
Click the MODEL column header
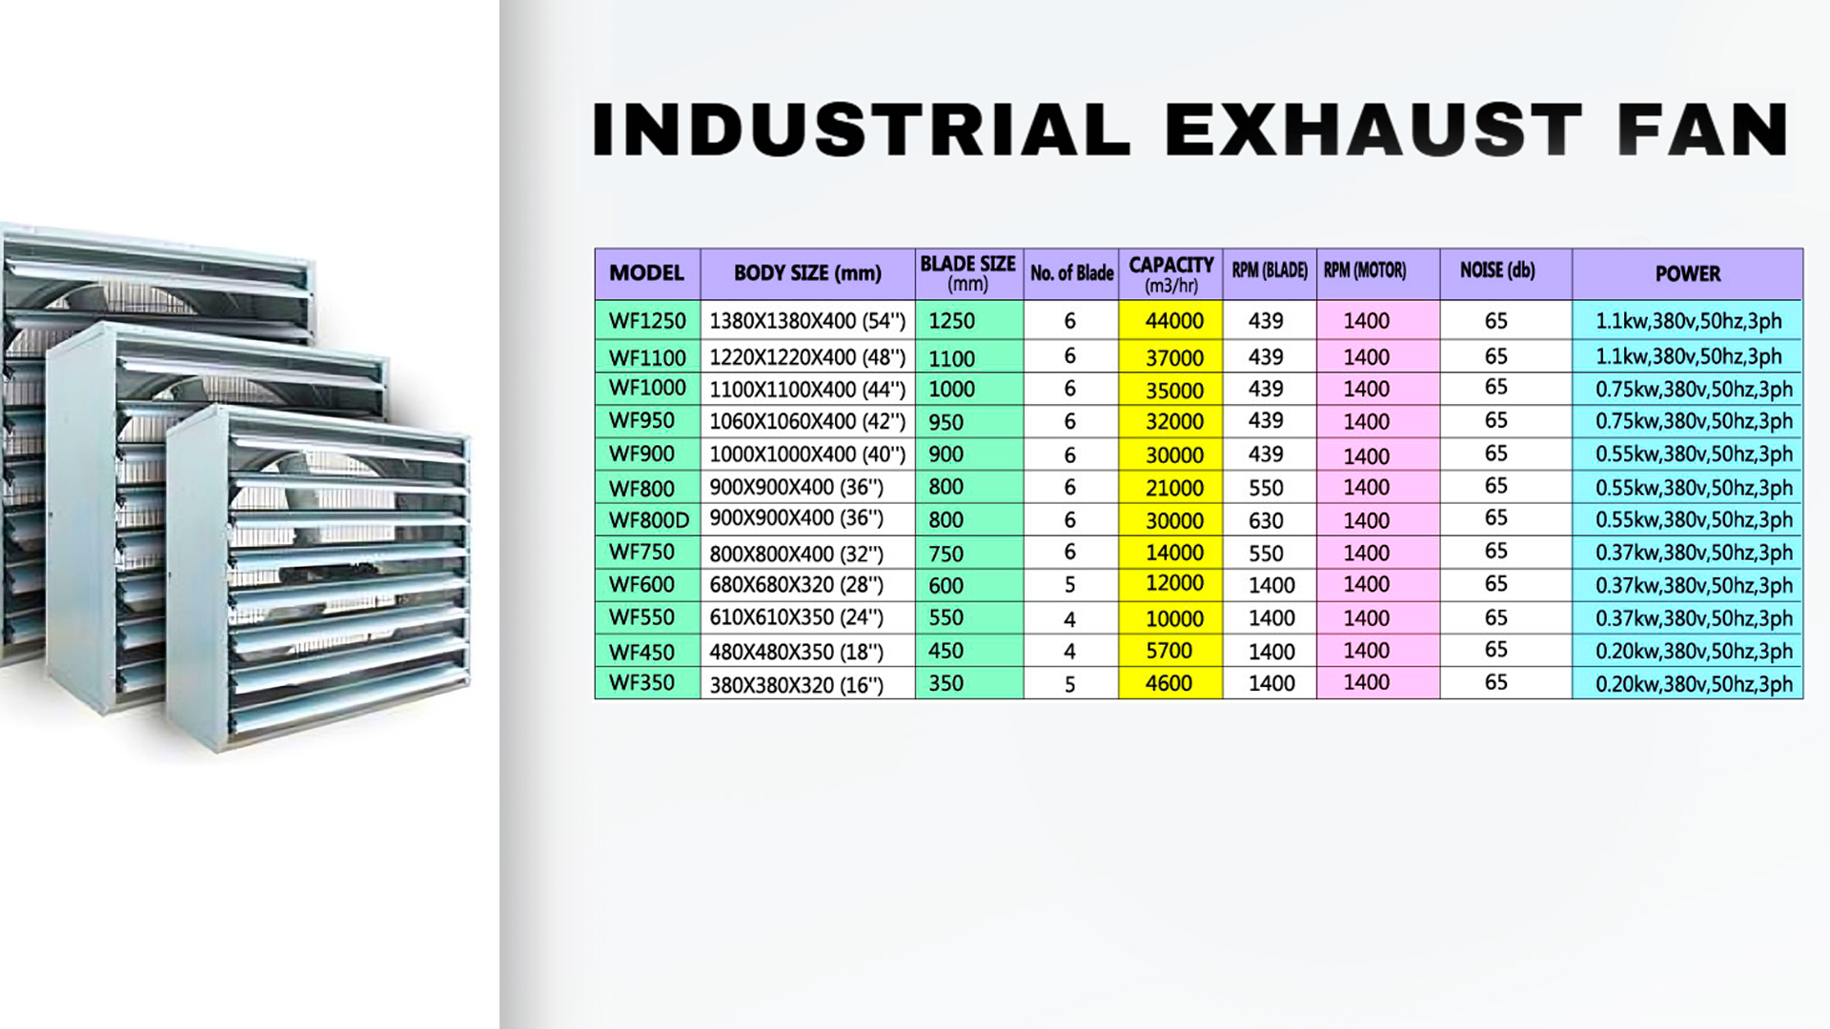point(647,273)
